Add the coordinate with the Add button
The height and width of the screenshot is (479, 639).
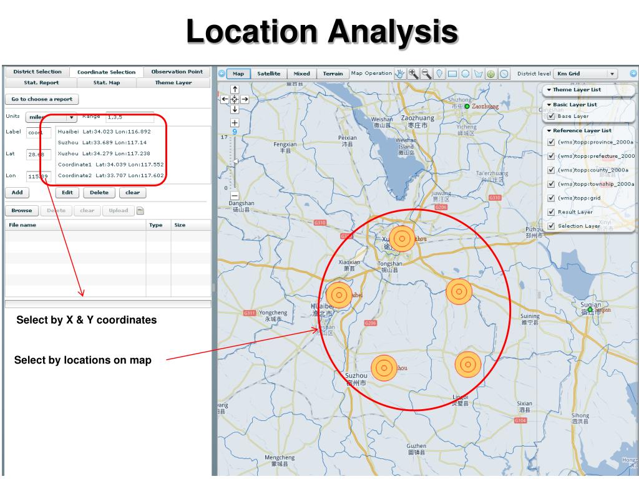(x=17, y=193)
